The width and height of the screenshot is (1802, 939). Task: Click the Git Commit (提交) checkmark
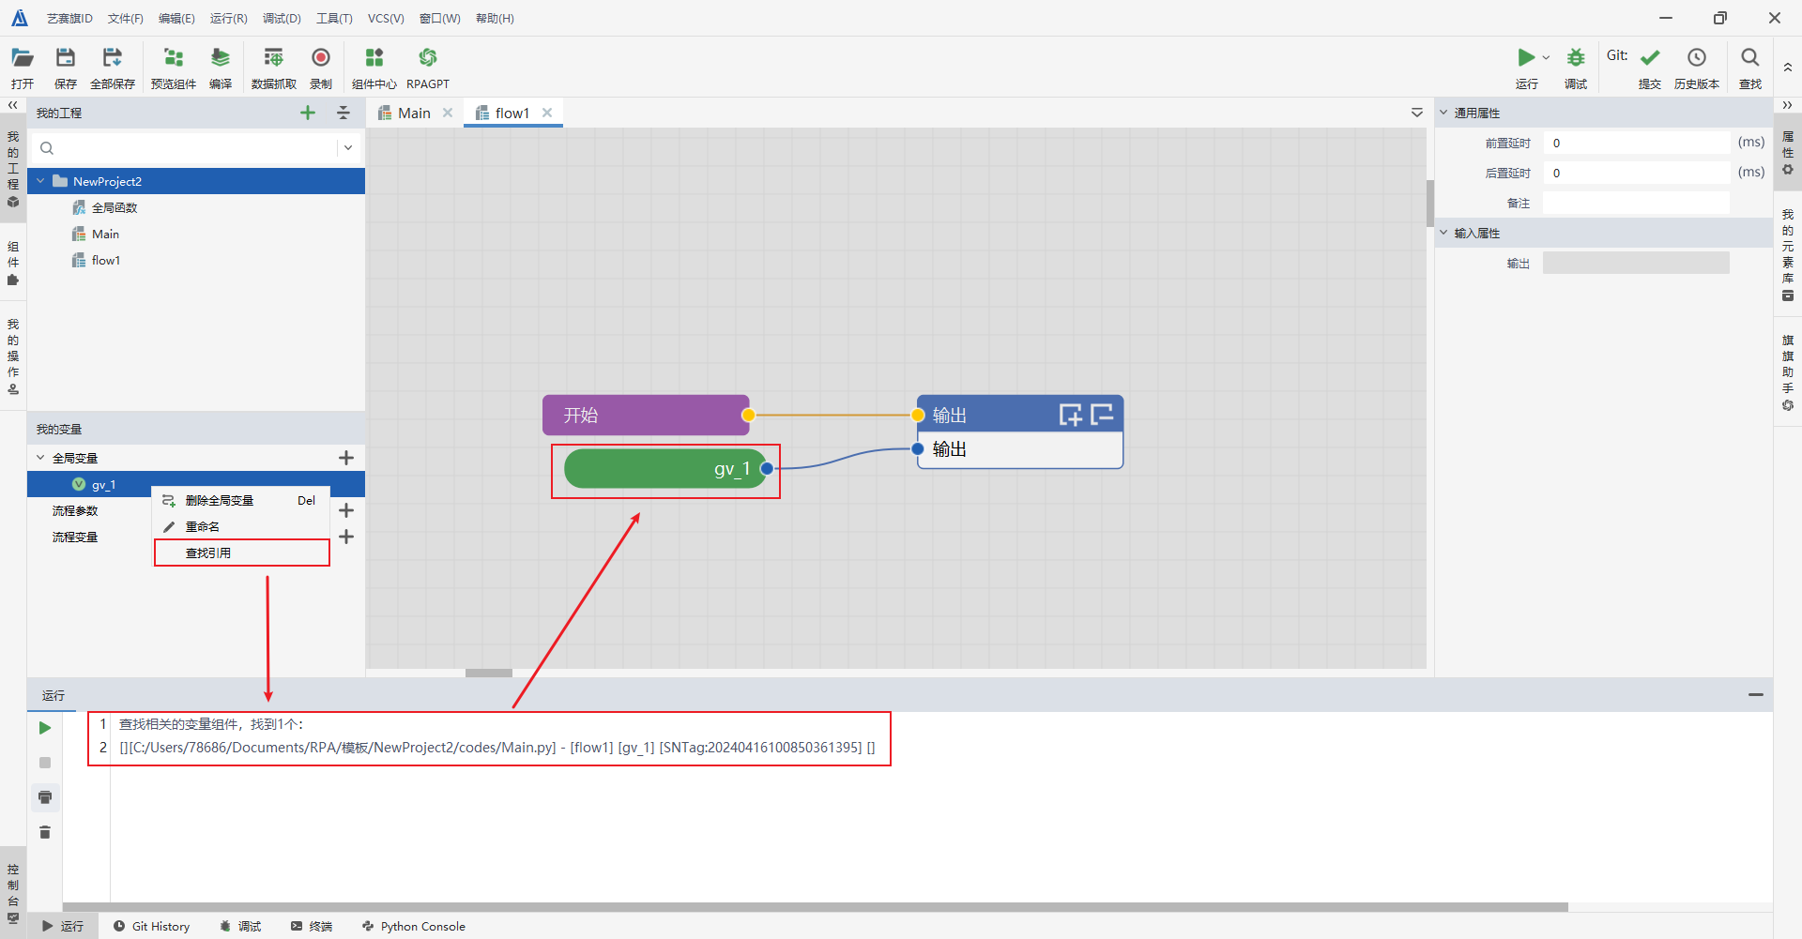coord(1650,58)
